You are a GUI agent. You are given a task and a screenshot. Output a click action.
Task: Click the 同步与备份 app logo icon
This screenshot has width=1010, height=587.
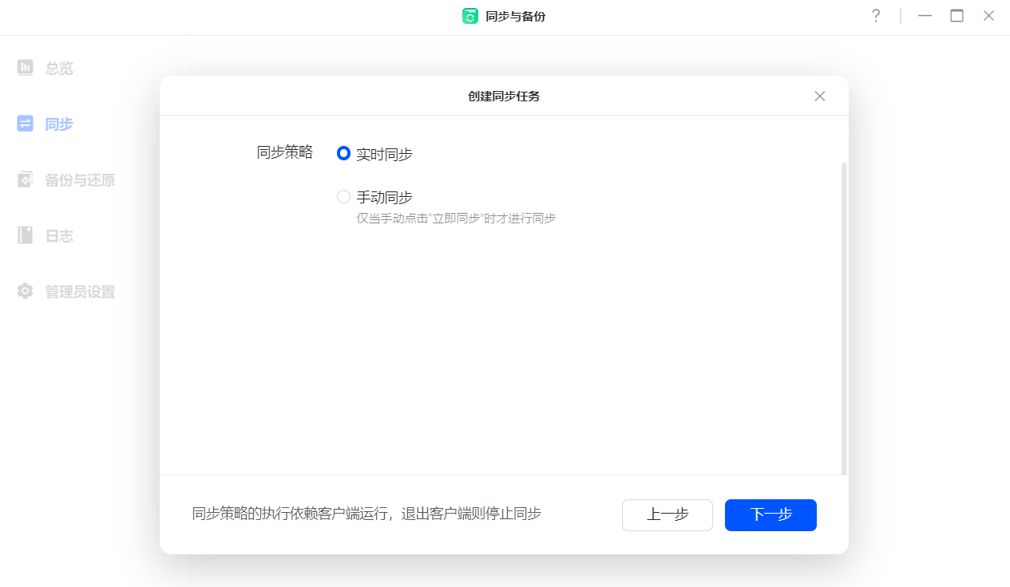coord(470,16)
